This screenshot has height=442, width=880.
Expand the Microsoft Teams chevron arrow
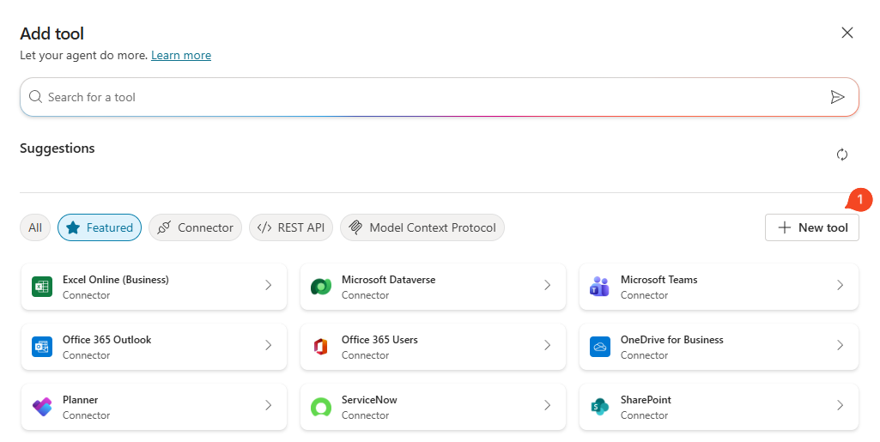[840, 286]
